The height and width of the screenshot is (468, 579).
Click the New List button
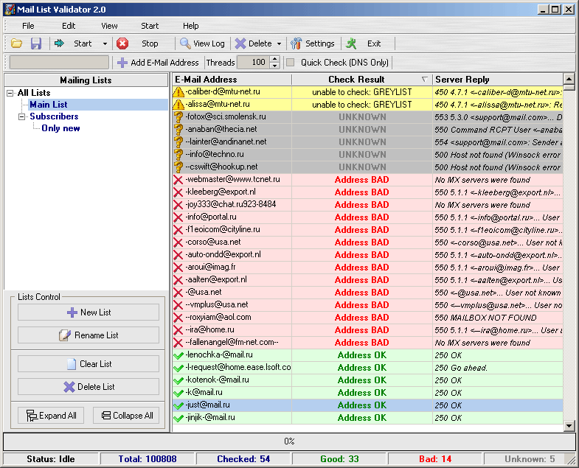click(89, 312)
